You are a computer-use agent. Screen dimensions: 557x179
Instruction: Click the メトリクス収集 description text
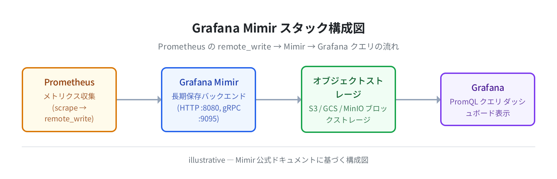coord(69,96)
